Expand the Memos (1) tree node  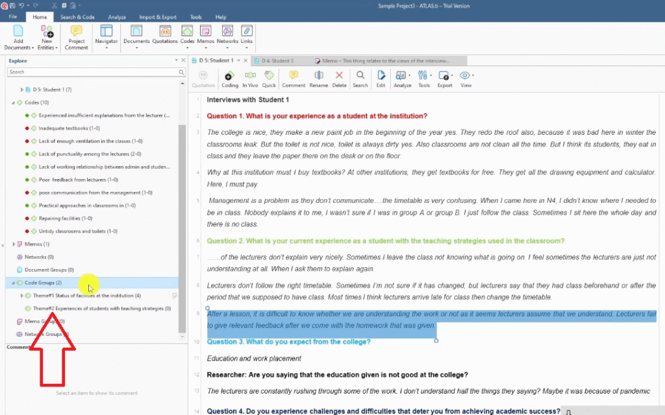tap(14, 244)
